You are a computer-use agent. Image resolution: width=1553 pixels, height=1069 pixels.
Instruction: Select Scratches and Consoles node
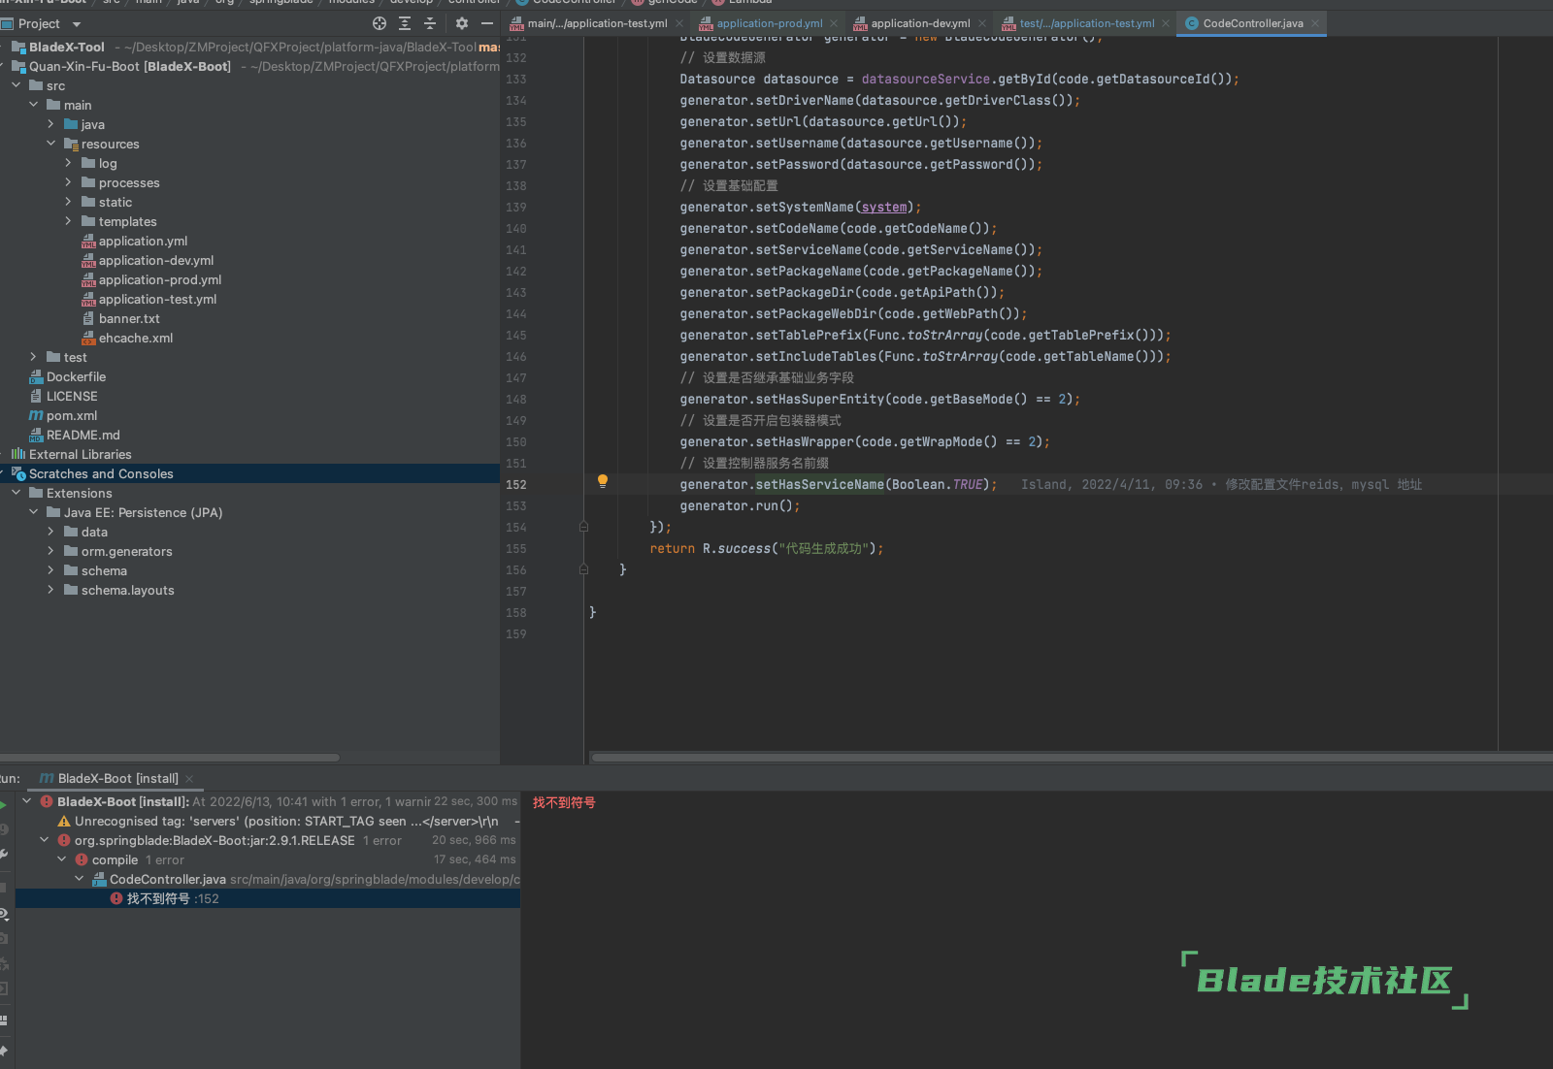click(249, 473)
